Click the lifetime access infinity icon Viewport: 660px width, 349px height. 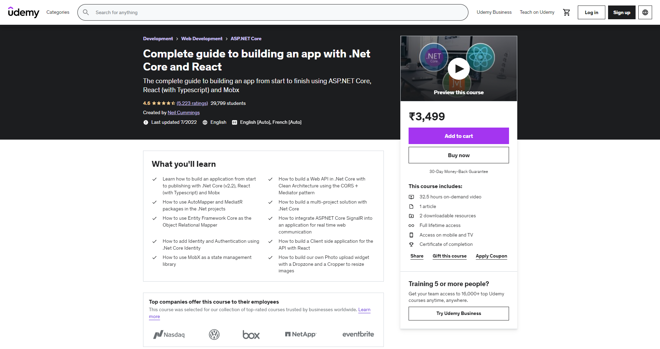point(411,226)
